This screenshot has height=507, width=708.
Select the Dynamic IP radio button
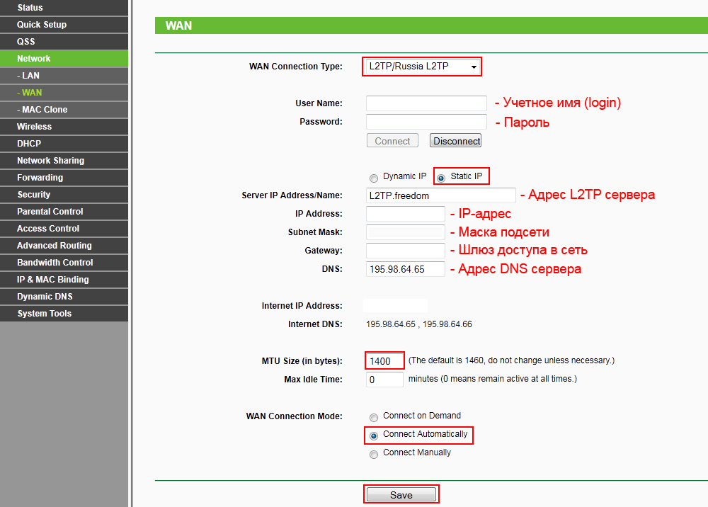(373, 178)
